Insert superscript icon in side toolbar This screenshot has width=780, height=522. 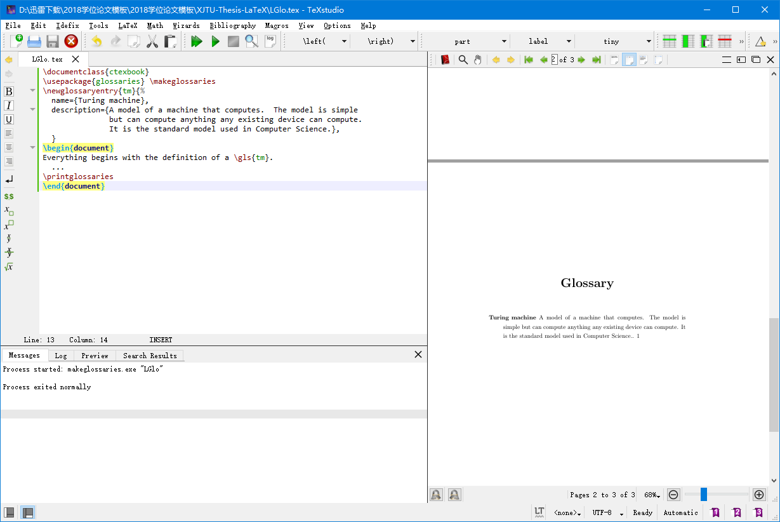(9, 225)
